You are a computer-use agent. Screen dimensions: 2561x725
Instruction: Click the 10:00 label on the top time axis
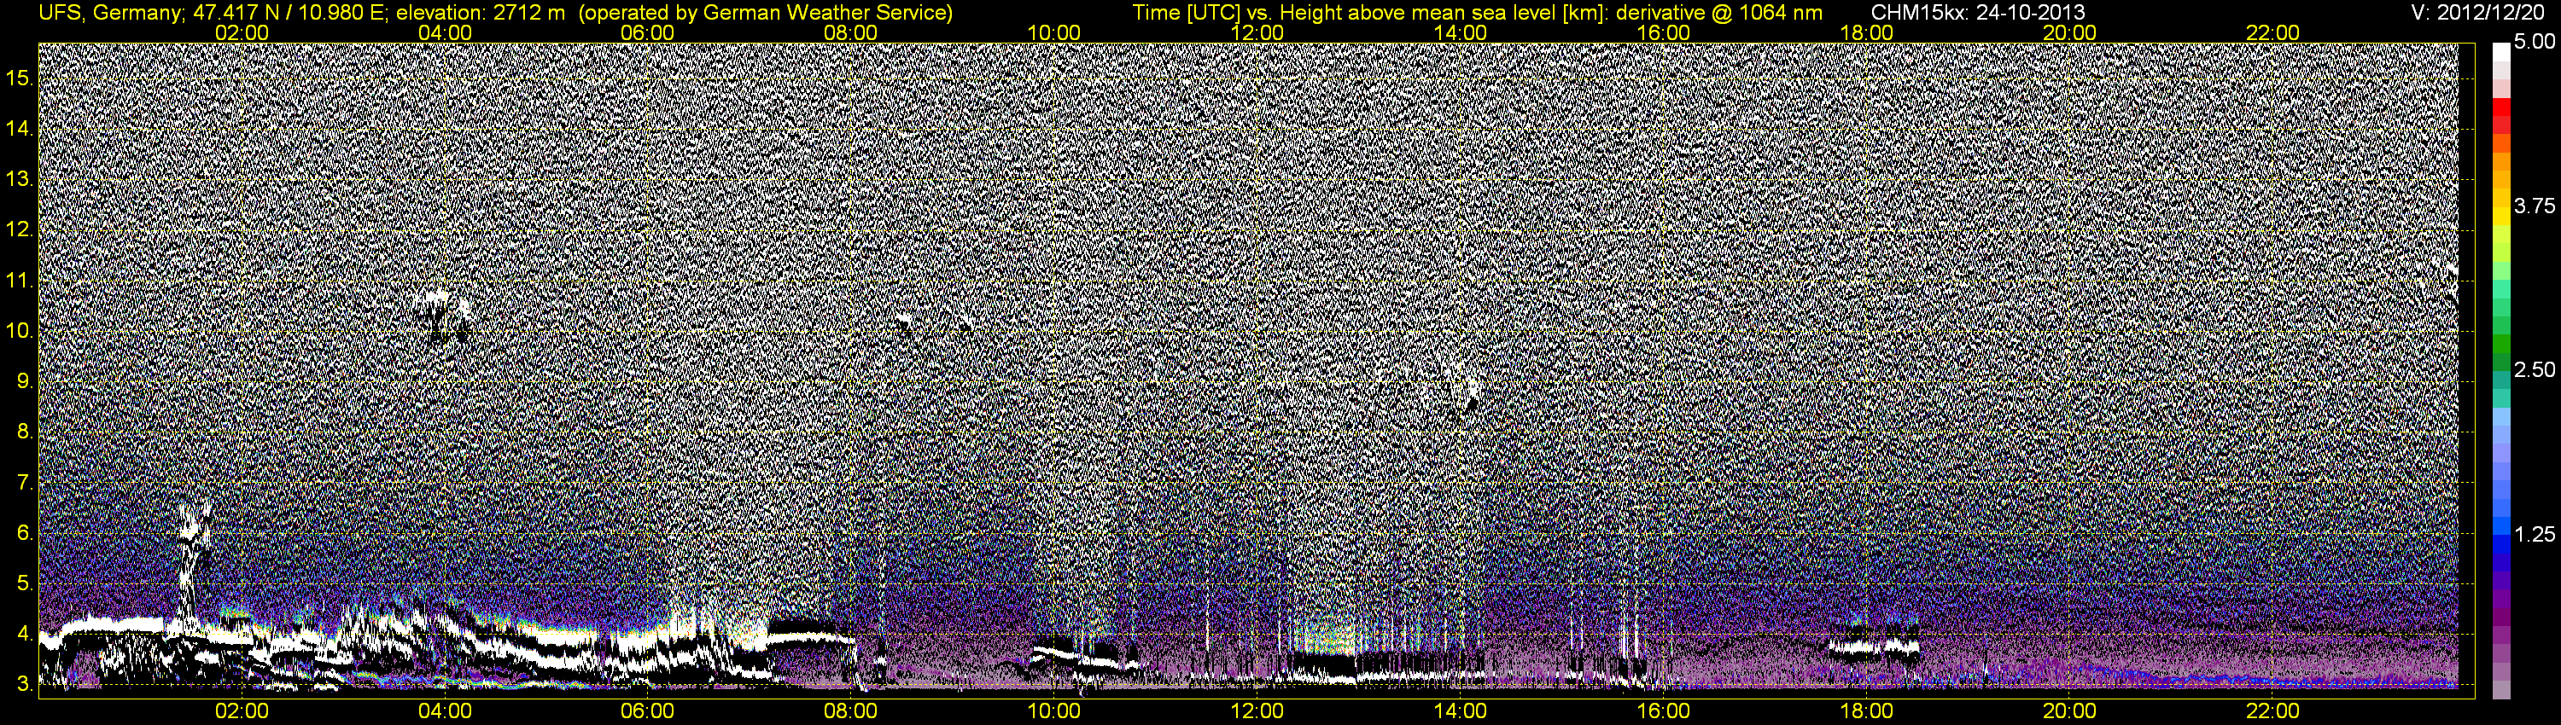click(1053, 32)
